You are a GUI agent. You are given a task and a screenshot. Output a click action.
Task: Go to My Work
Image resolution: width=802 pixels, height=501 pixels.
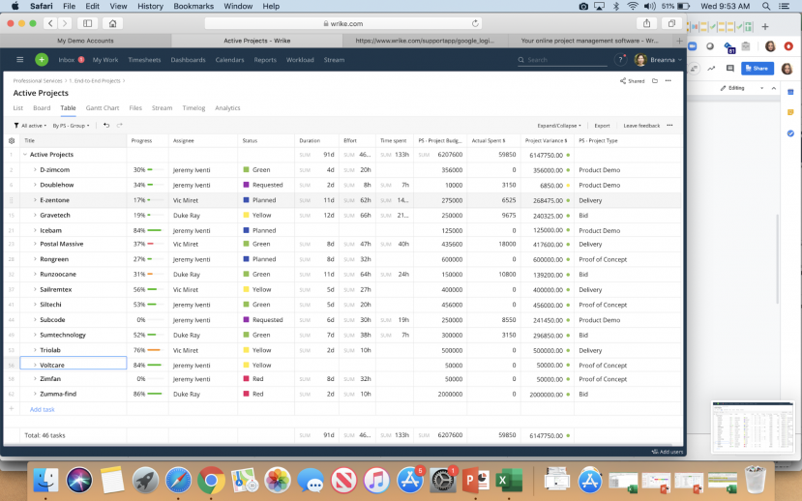(x=105, y=60)
